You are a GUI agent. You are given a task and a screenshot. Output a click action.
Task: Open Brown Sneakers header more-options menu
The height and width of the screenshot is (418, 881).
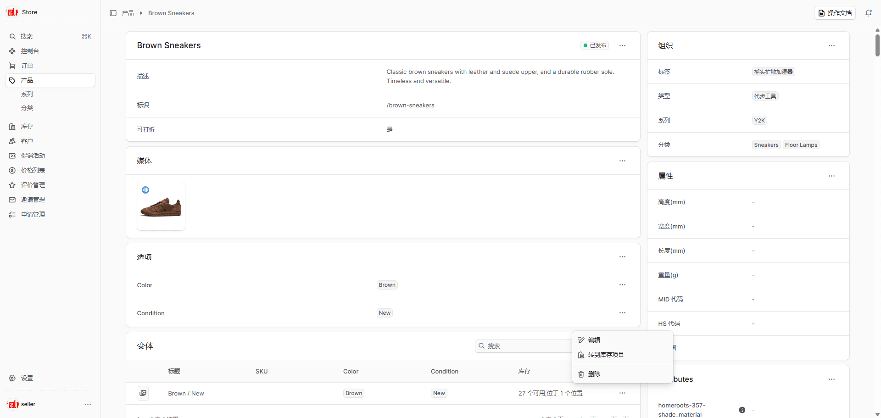click(622, 45)
